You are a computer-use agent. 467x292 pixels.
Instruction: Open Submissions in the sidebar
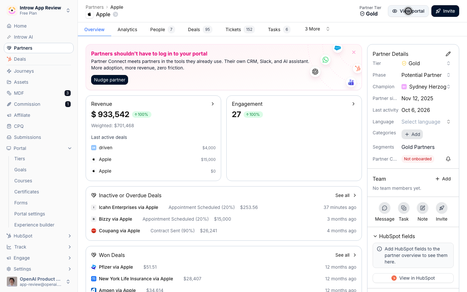pyautogui.click(x=39, y=137)
